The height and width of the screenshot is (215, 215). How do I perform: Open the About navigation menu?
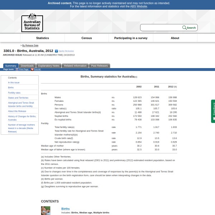175,38
